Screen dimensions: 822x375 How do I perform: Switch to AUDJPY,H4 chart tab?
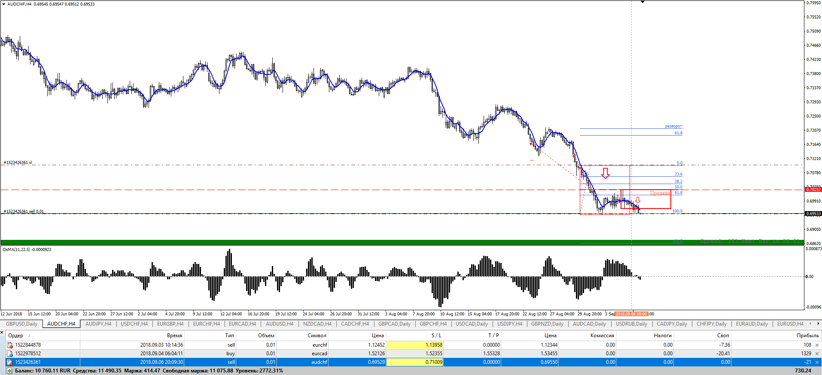[98, 324]
